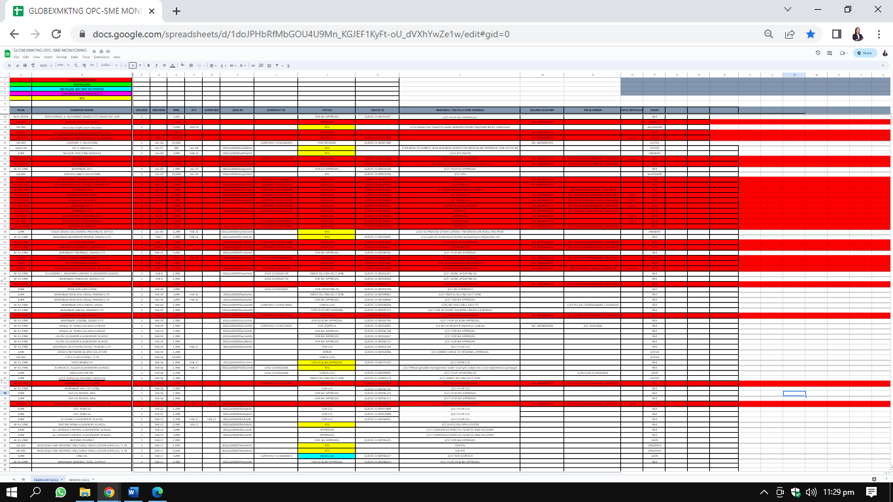This screenshot has height=502, width=893.
Task: Open version history clock icon
Action: pyautogui.click(x=818, y=53)
